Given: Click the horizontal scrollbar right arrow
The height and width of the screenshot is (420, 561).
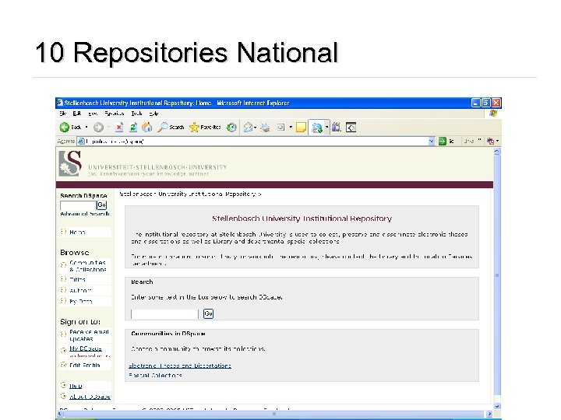Looking at the screenshot, I should 489,414.
